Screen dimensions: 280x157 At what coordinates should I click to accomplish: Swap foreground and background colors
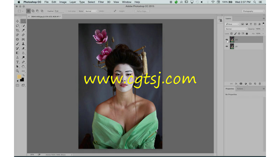point(23,75)
